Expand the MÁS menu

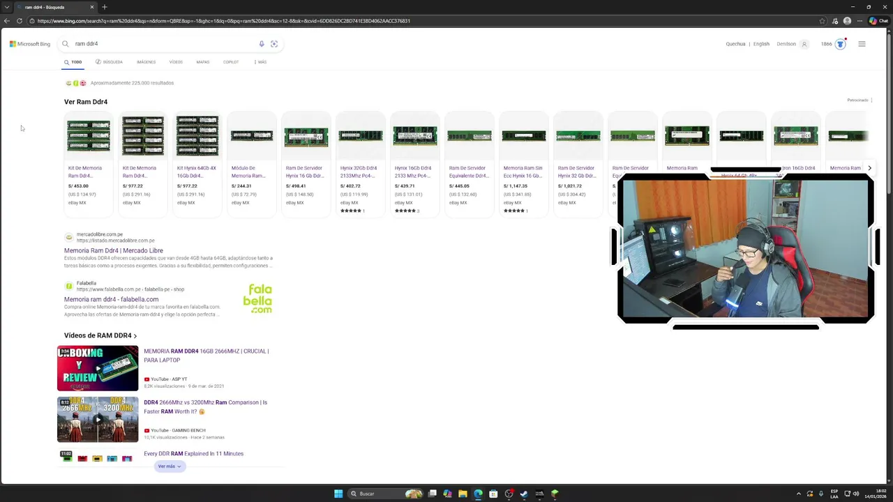point(260,62)
